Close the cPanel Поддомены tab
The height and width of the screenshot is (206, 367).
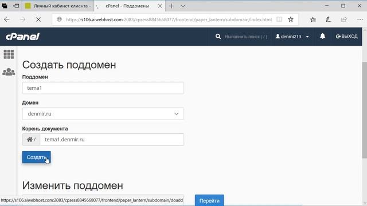(x=159, y=6)
